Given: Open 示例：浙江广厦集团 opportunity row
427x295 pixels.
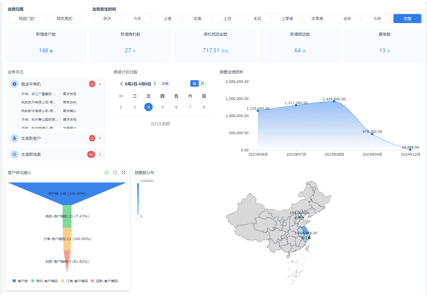Looking at the screenshot, I should point(57,94).
